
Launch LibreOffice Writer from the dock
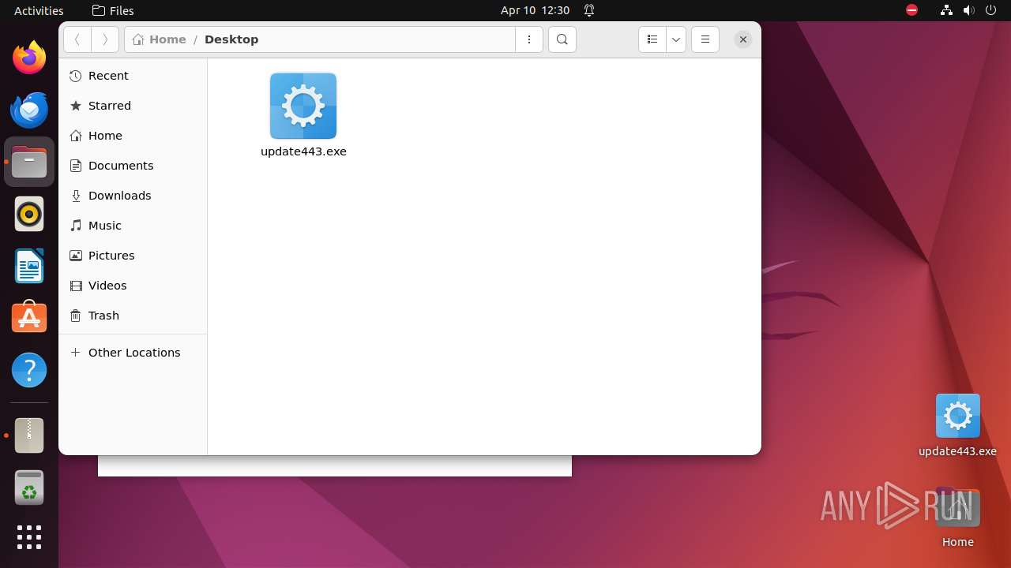tap(29, 266)
